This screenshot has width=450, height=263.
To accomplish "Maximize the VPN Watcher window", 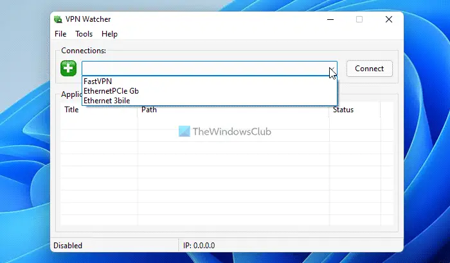I will tap(359, 19).
